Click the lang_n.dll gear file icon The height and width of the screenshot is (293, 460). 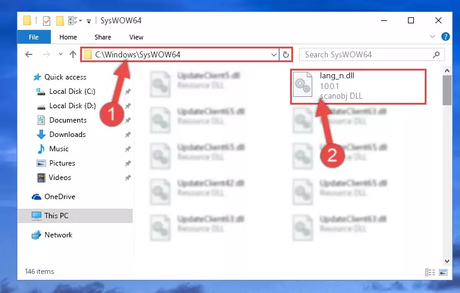303,84
